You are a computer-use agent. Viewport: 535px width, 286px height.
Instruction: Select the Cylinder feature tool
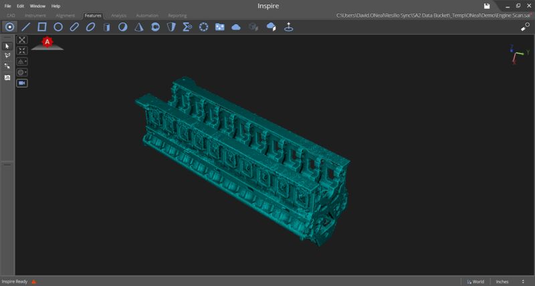tap(107, 27)
